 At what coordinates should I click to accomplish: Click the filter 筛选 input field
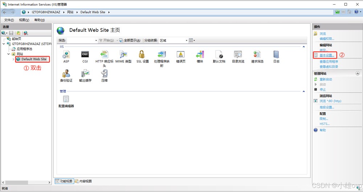(81, 41)
